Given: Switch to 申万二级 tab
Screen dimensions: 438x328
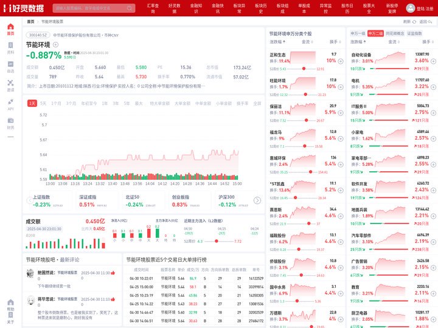Looking at the screenshot, I should [375, 33].
